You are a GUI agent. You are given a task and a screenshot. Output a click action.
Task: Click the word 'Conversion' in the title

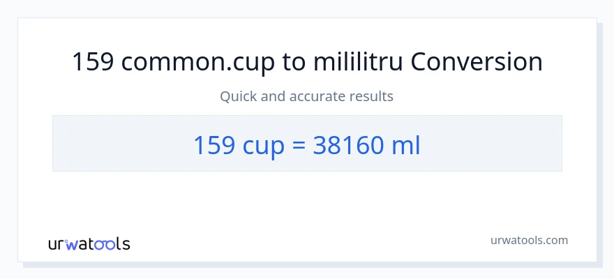click(x=477, y=63)
